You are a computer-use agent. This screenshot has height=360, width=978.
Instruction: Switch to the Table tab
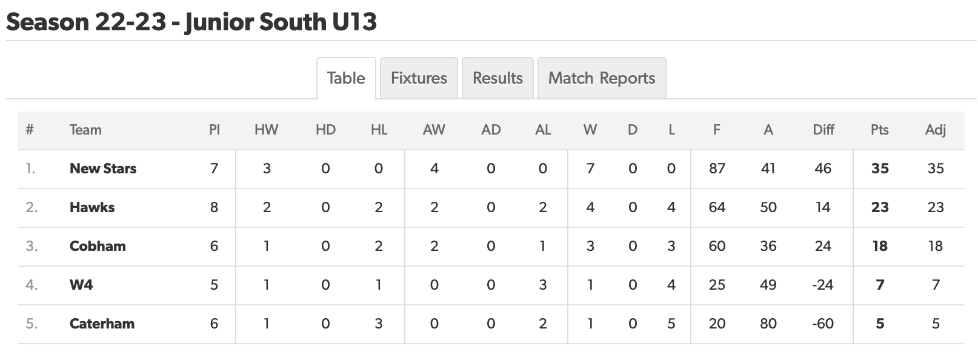point(346,78)
